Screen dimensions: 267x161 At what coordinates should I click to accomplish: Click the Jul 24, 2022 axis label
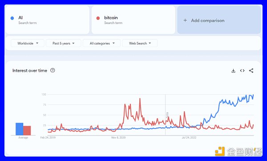click(189, 137)
